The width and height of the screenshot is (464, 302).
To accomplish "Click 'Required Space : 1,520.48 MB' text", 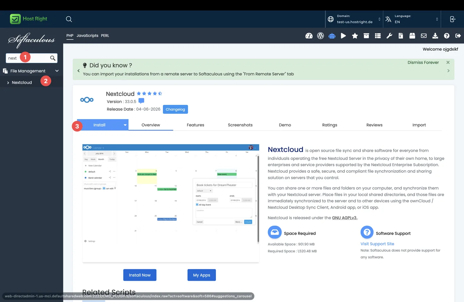I will [x=292, y=251].
